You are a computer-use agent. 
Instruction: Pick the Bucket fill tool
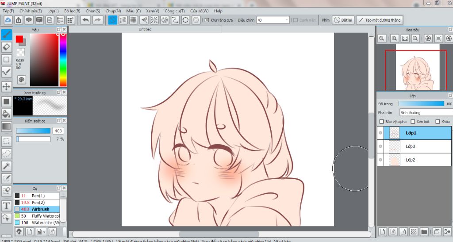tap(7, 114)
